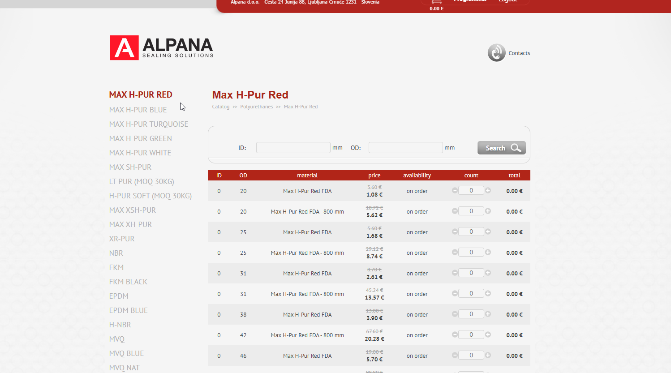The width and height of the screenshot is (671, 373).
Task: Go to the MVQ BLUE category
Action: (126, 353)
